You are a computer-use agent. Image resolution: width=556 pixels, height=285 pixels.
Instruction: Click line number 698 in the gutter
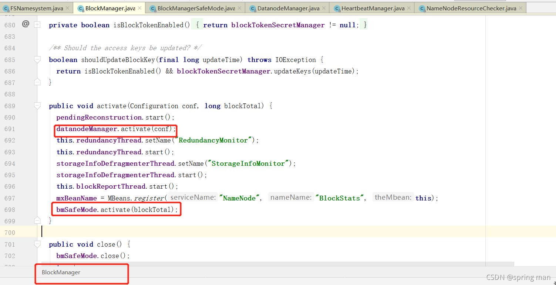[x=9, y=210]
